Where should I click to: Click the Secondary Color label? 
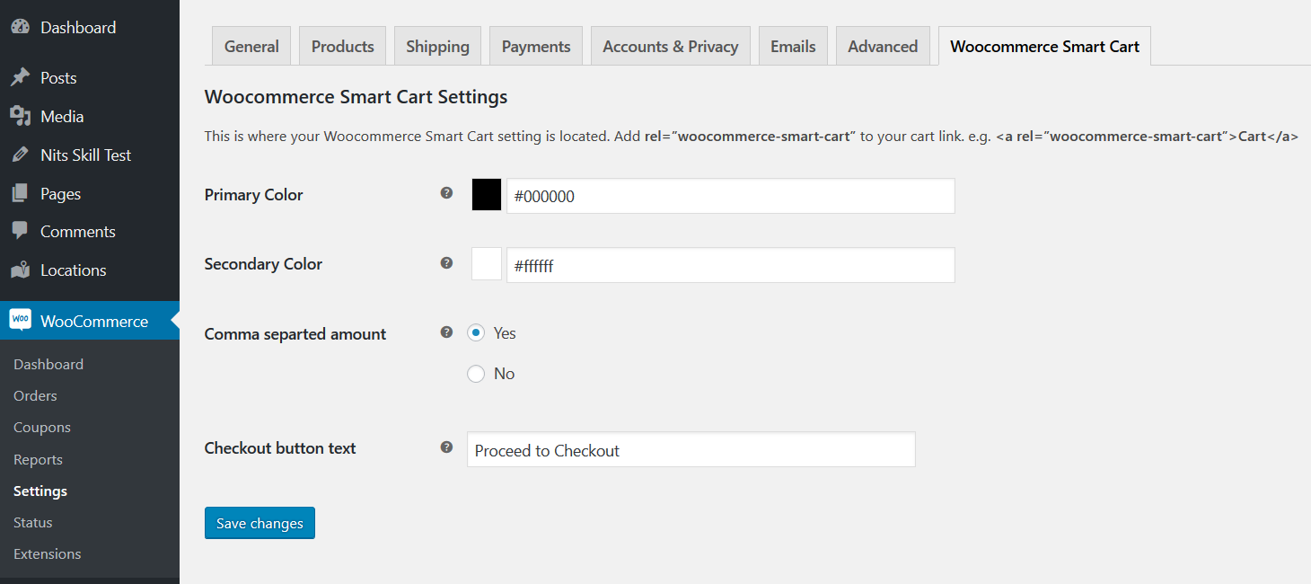[x=263, y=264]
